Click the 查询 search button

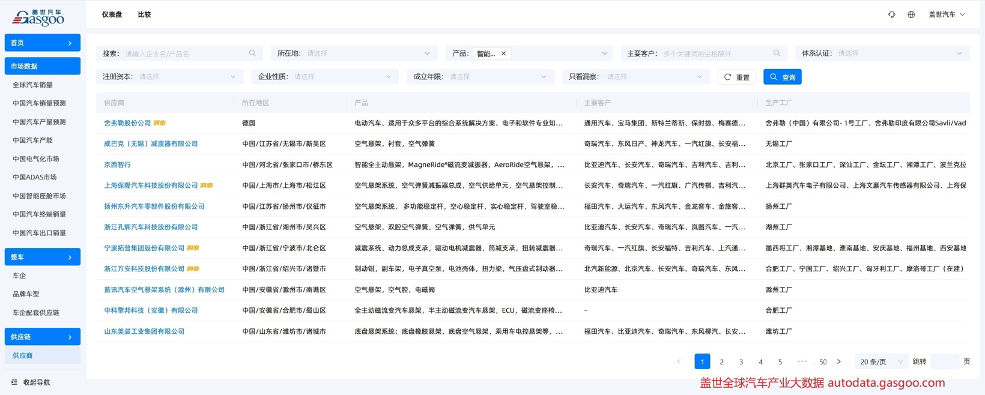pyautogui.click(x=782, y=77)
